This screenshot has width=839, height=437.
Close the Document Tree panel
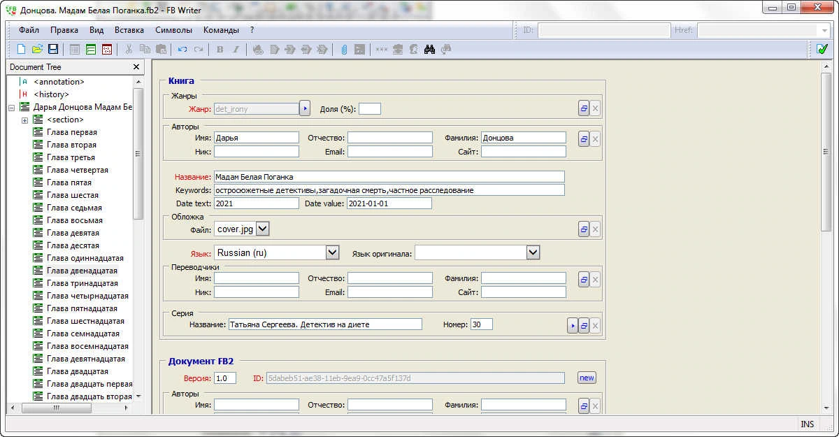[x=136, y=67]
